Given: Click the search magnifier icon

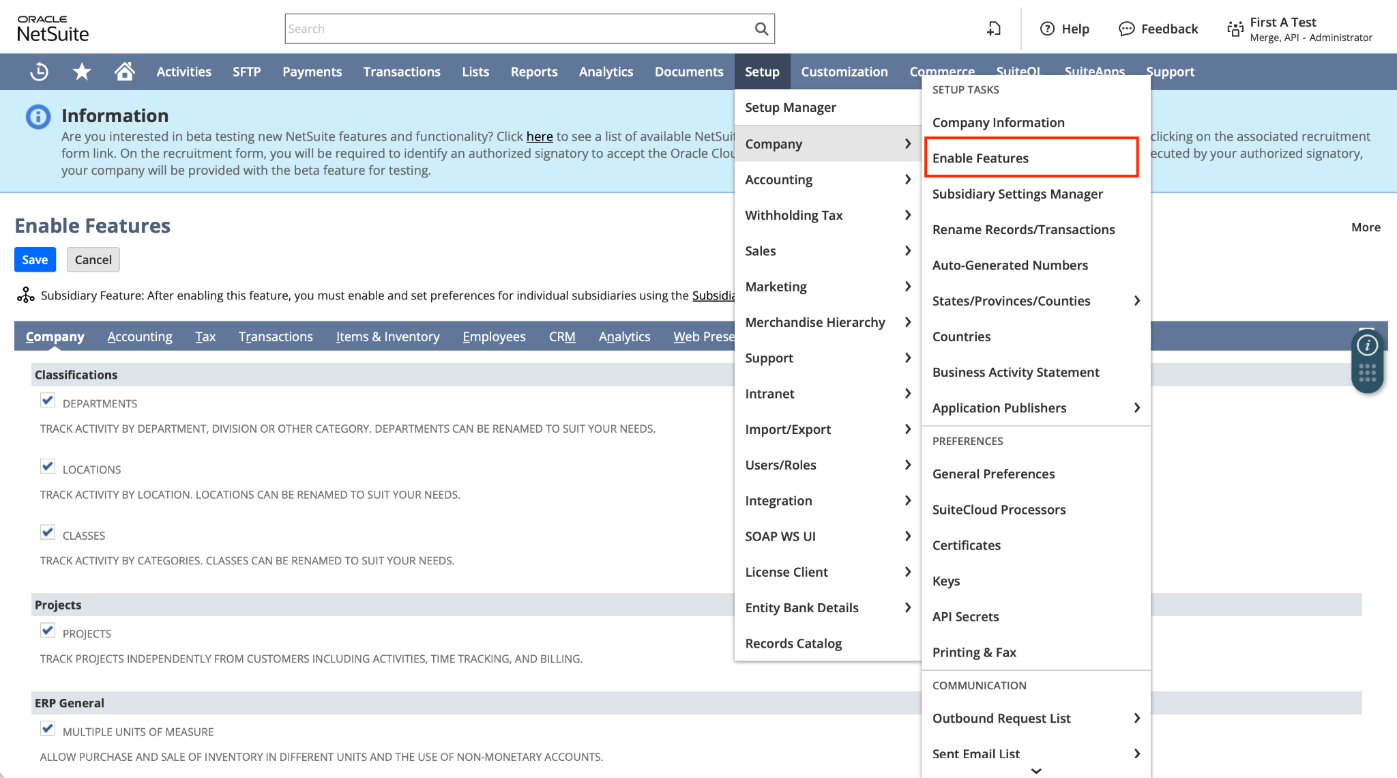Looking at the screenshot, I should tap(761, 29).
